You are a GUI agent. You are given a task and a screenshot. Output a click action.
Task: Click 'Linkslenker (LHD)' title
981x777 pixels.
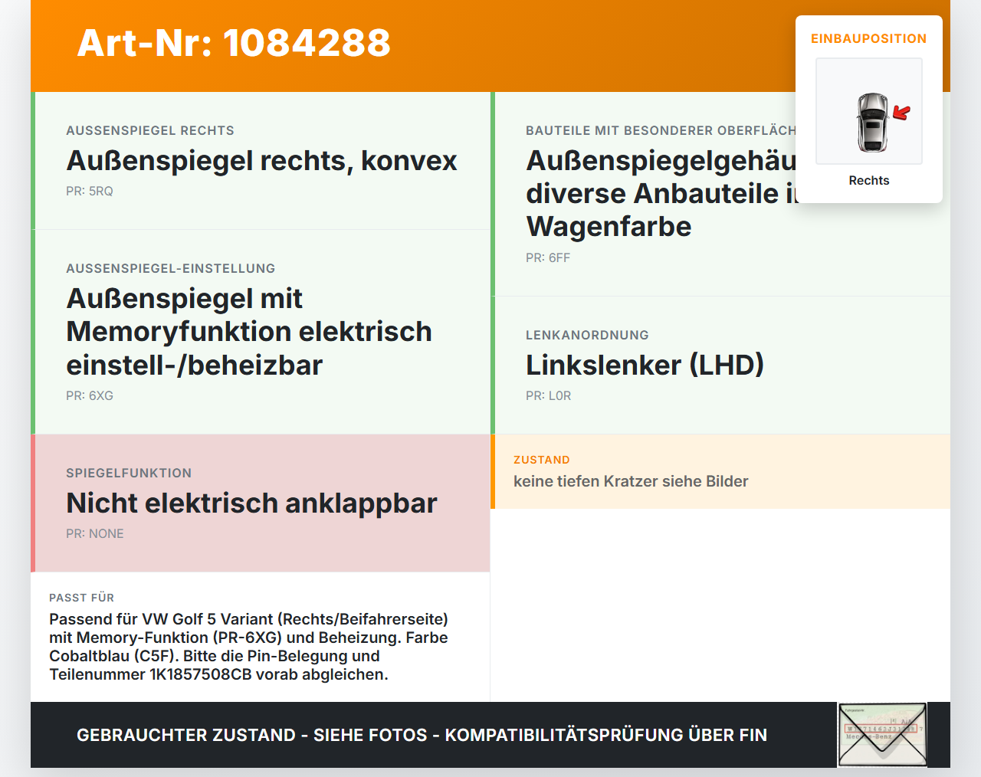tap(645, 365)
